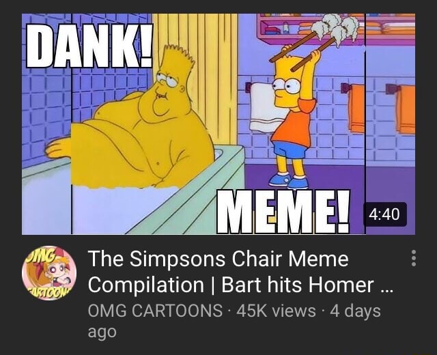437x355 pixels.
Task: Click the orange towel beside Bart
Action: pyautogui.click(x=356, y=109)
